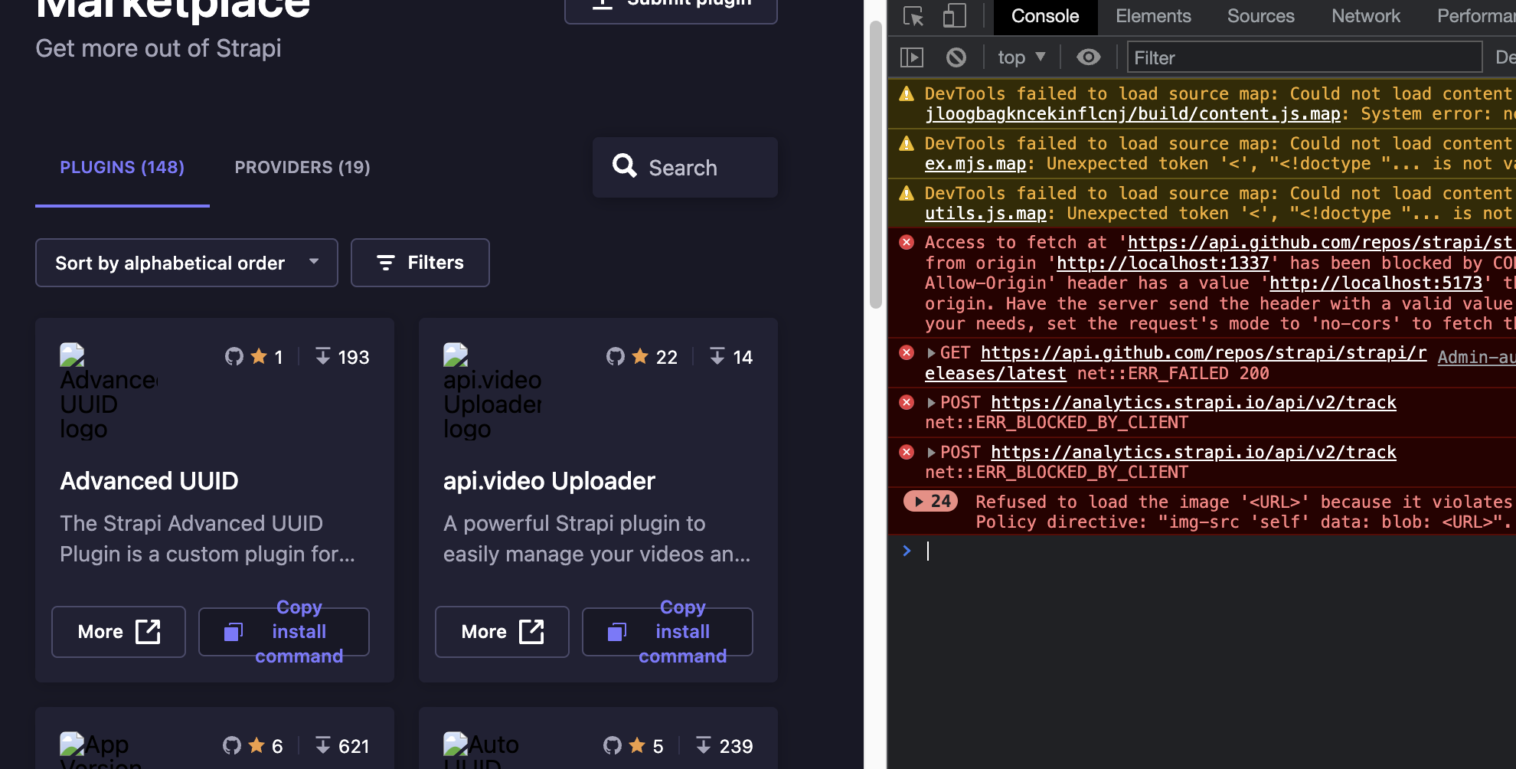
Task: Click More on api.video Uploader card
Action: (502, 632)
